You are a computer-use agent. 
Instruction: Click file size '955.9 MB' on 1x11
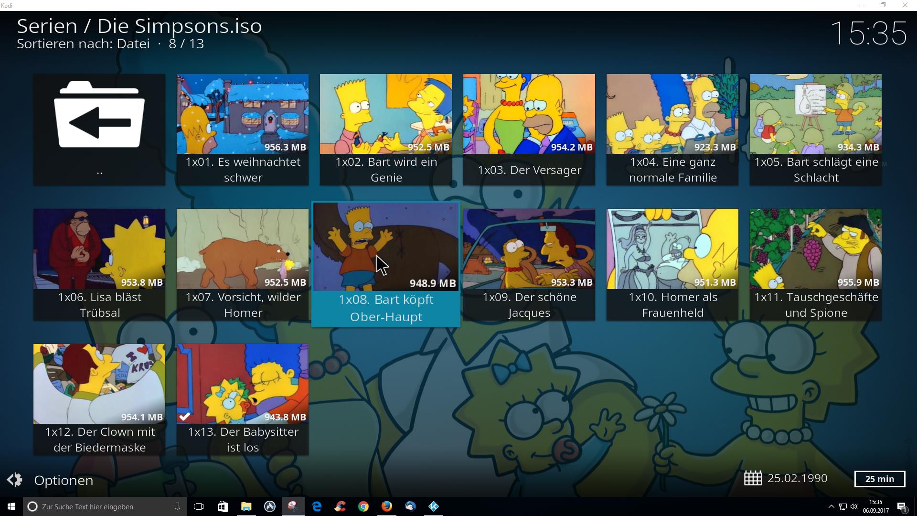point(858,282)
